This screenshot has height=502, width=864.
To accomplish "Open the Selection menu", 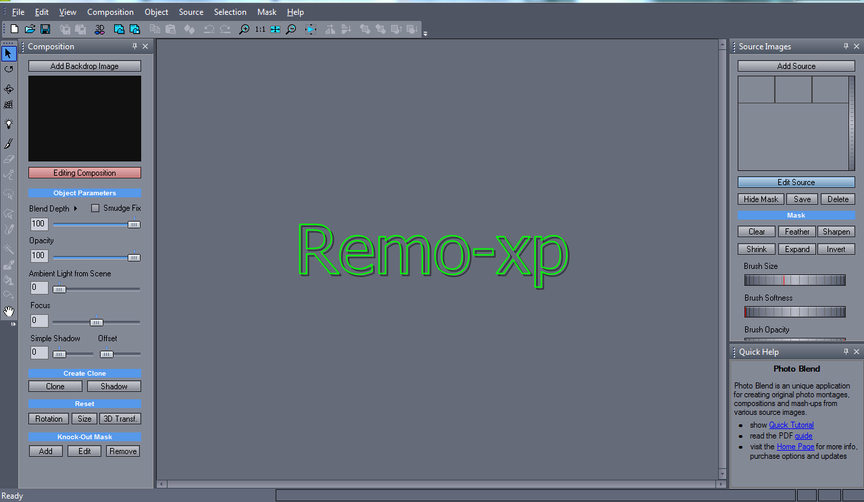I will click(230, 12).
